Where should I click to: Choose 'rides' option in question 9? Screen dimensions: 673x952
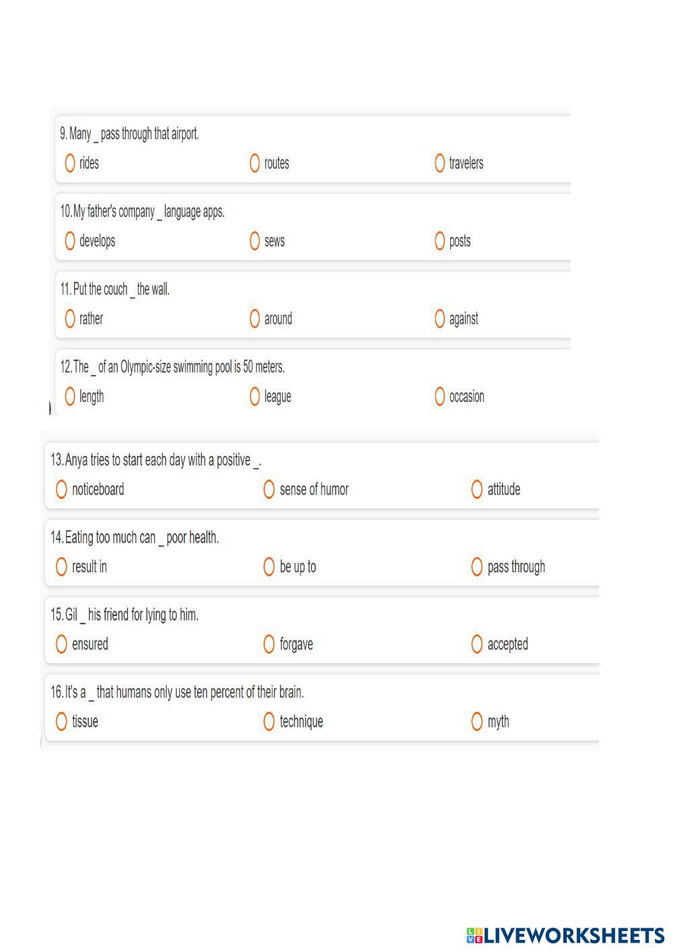pos(70,163)
